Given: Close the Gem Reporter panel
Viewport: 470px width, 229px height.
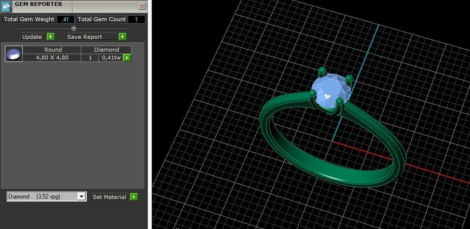Looking at the screenshot, I should (142, 6).
